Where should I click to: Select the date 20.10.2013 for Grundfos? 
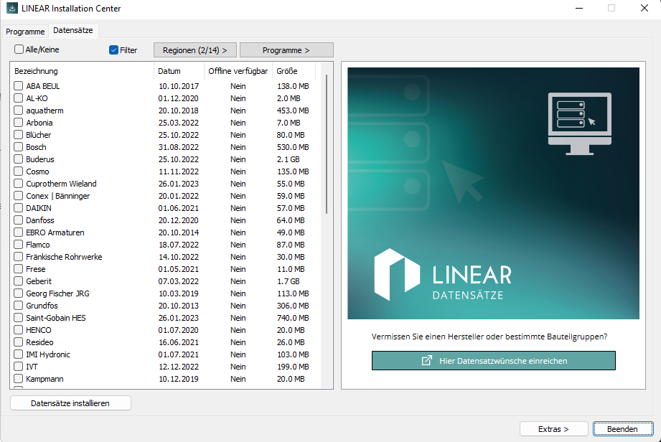pyautogui.click(x=179, y=306)
